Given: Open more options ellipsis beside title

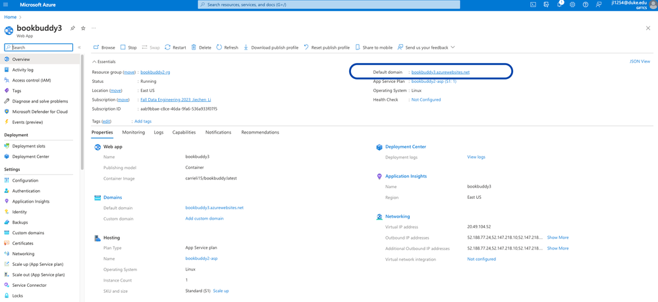Looking at the screenshot, I should click(94, 28).
